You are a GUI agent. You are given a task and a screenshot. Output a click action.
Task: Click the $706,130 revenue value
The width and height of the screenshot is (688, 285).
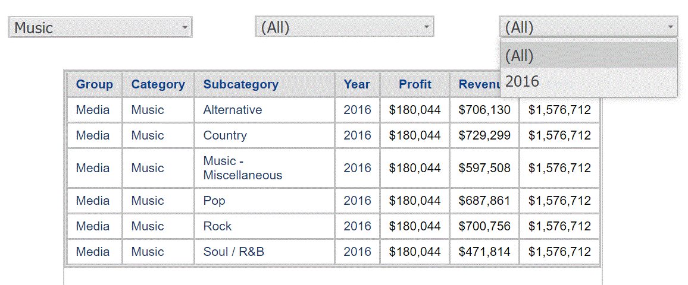[484, 110]
